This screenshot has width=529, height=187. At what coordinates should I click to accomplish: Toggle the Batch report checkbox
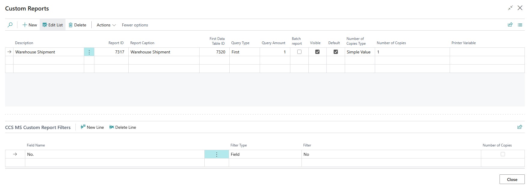299,52
